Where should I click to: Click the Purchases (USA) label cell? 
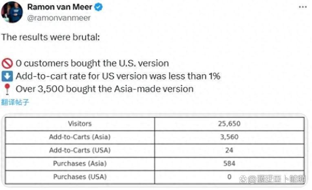point(80,177)
